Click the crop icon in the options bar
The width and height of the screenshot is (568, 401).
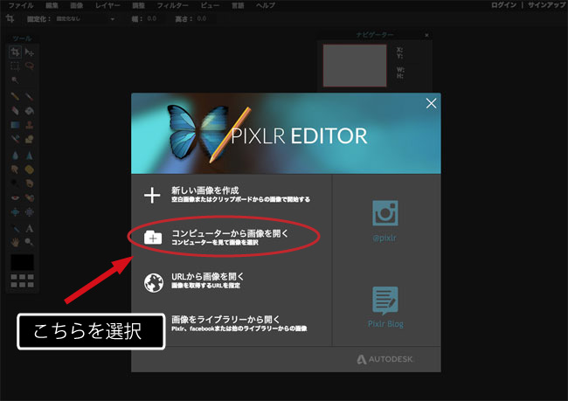point(10,18)
